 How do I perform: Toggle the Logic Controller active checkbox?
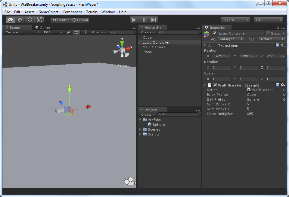click(214, 33)
